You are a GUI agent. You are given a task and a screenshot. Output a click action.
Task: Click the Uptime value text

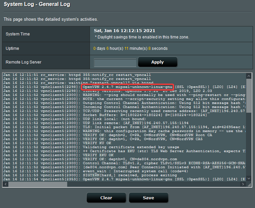(x=130, y=48)
